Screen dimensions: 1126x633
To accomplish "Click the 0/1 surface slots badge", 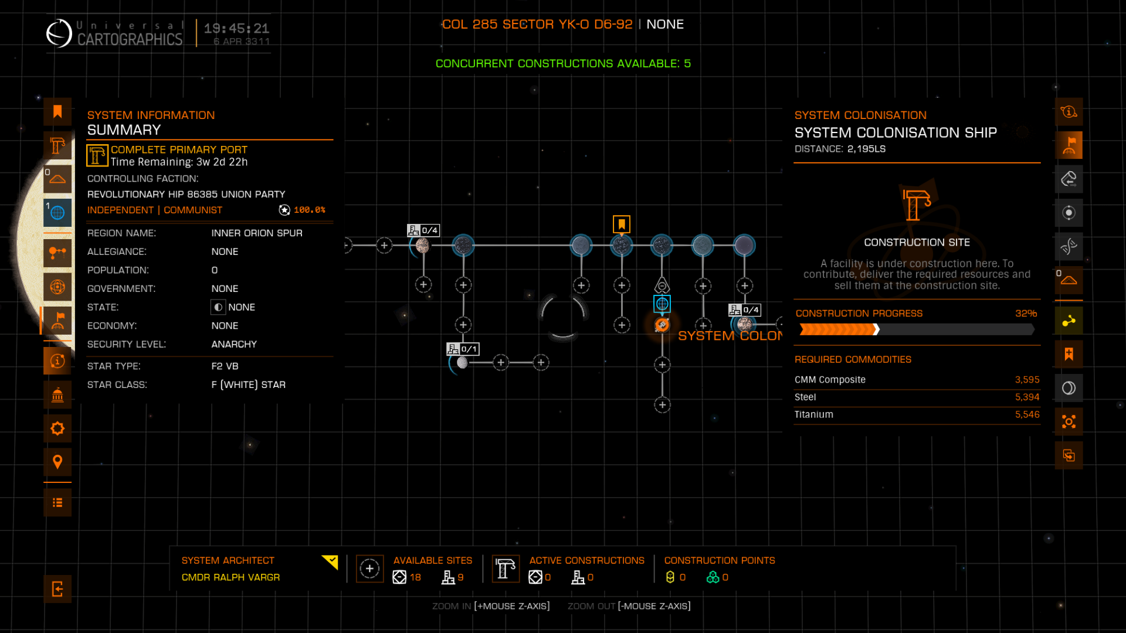I will coord(463,349).
